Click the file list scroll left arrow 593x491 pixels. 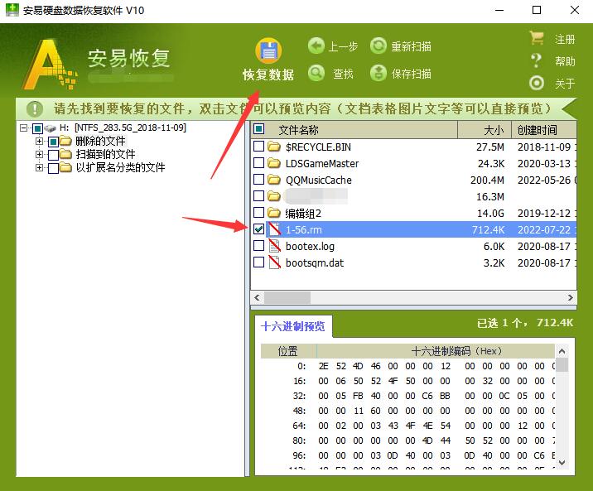pos(258,298)
